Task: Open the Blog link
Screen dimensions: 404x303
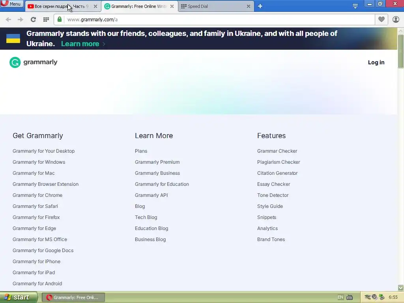Action: pyautogui.click(x=140, y=206)
